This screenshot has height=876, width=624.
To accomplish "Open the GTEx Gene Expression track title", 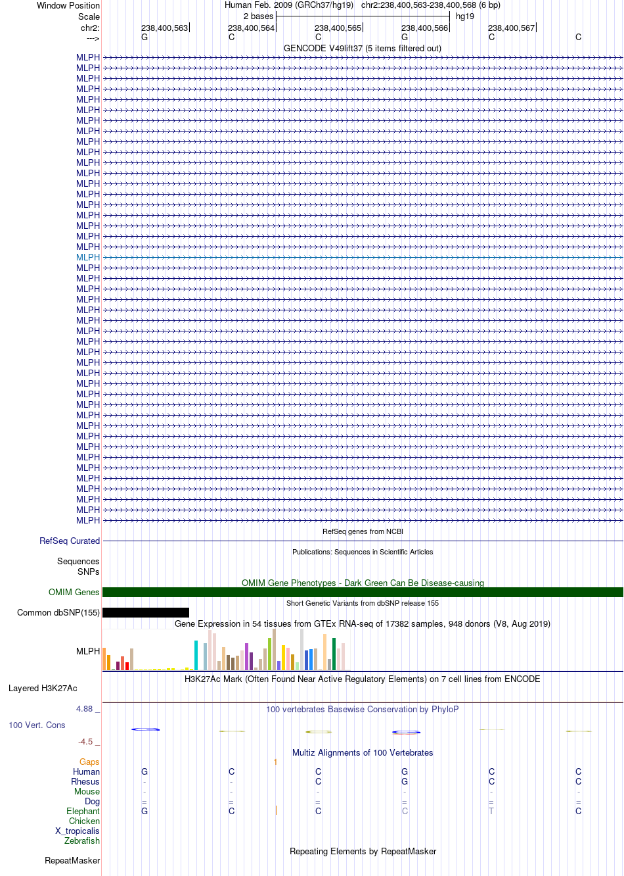I will (x=363, y=623).
